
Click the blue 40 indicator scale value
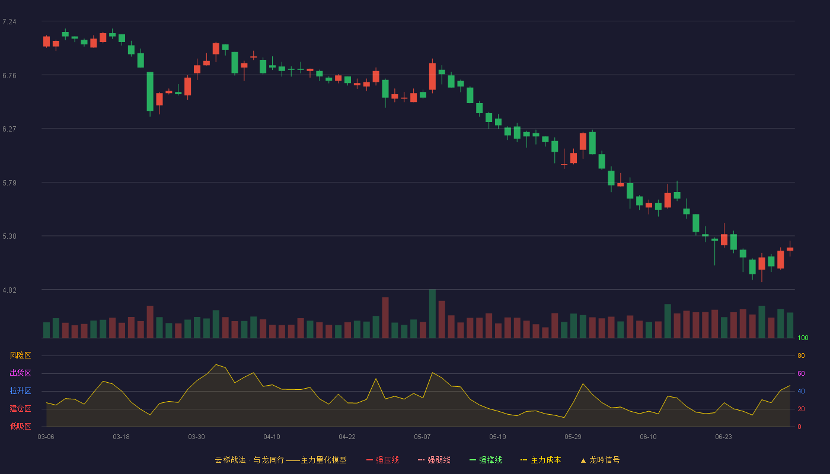click(801, 391)
